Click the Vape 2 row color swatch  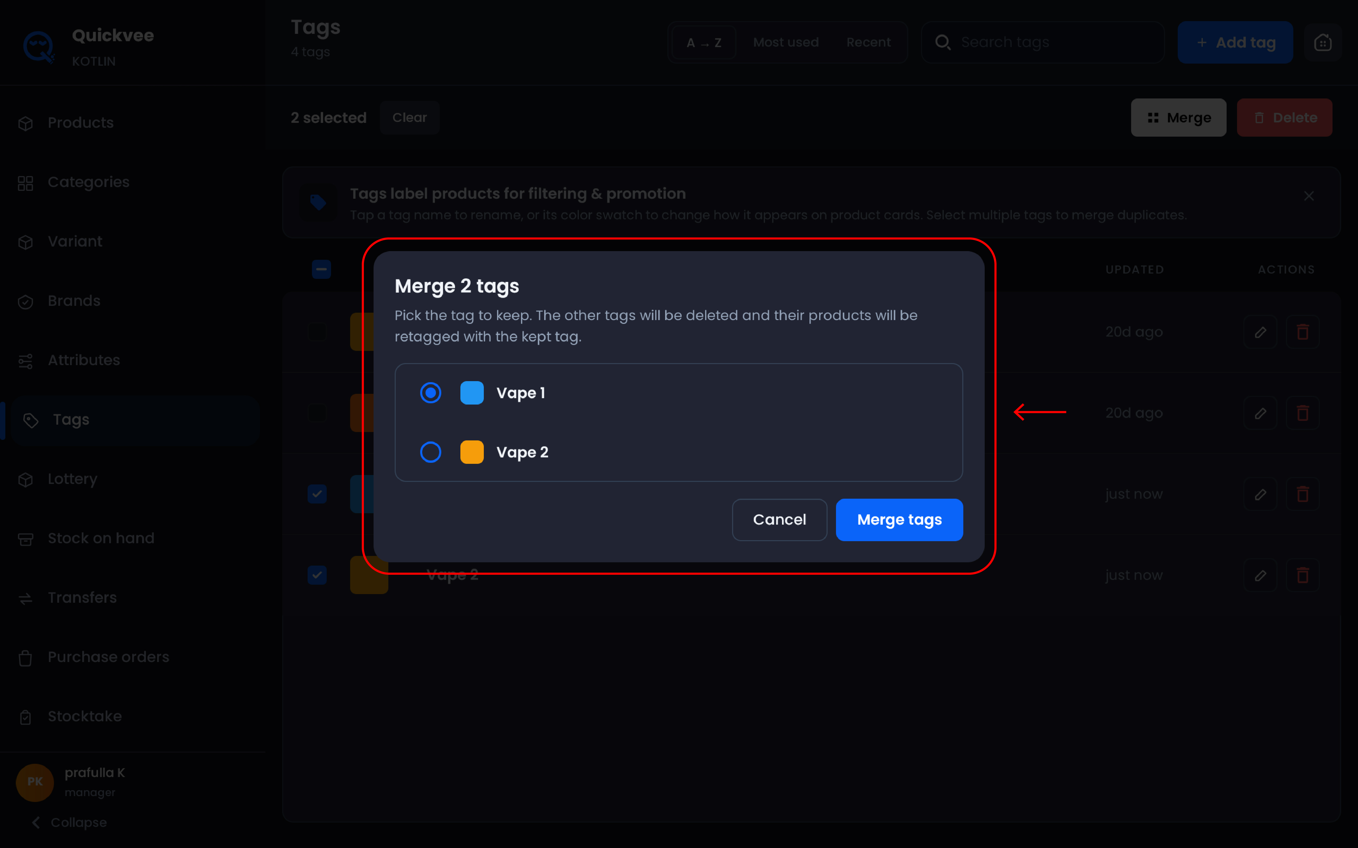tap(369, 575)
